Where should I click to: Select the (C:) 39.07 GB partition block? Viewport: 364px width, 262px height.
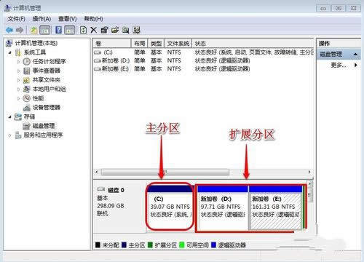170,208
